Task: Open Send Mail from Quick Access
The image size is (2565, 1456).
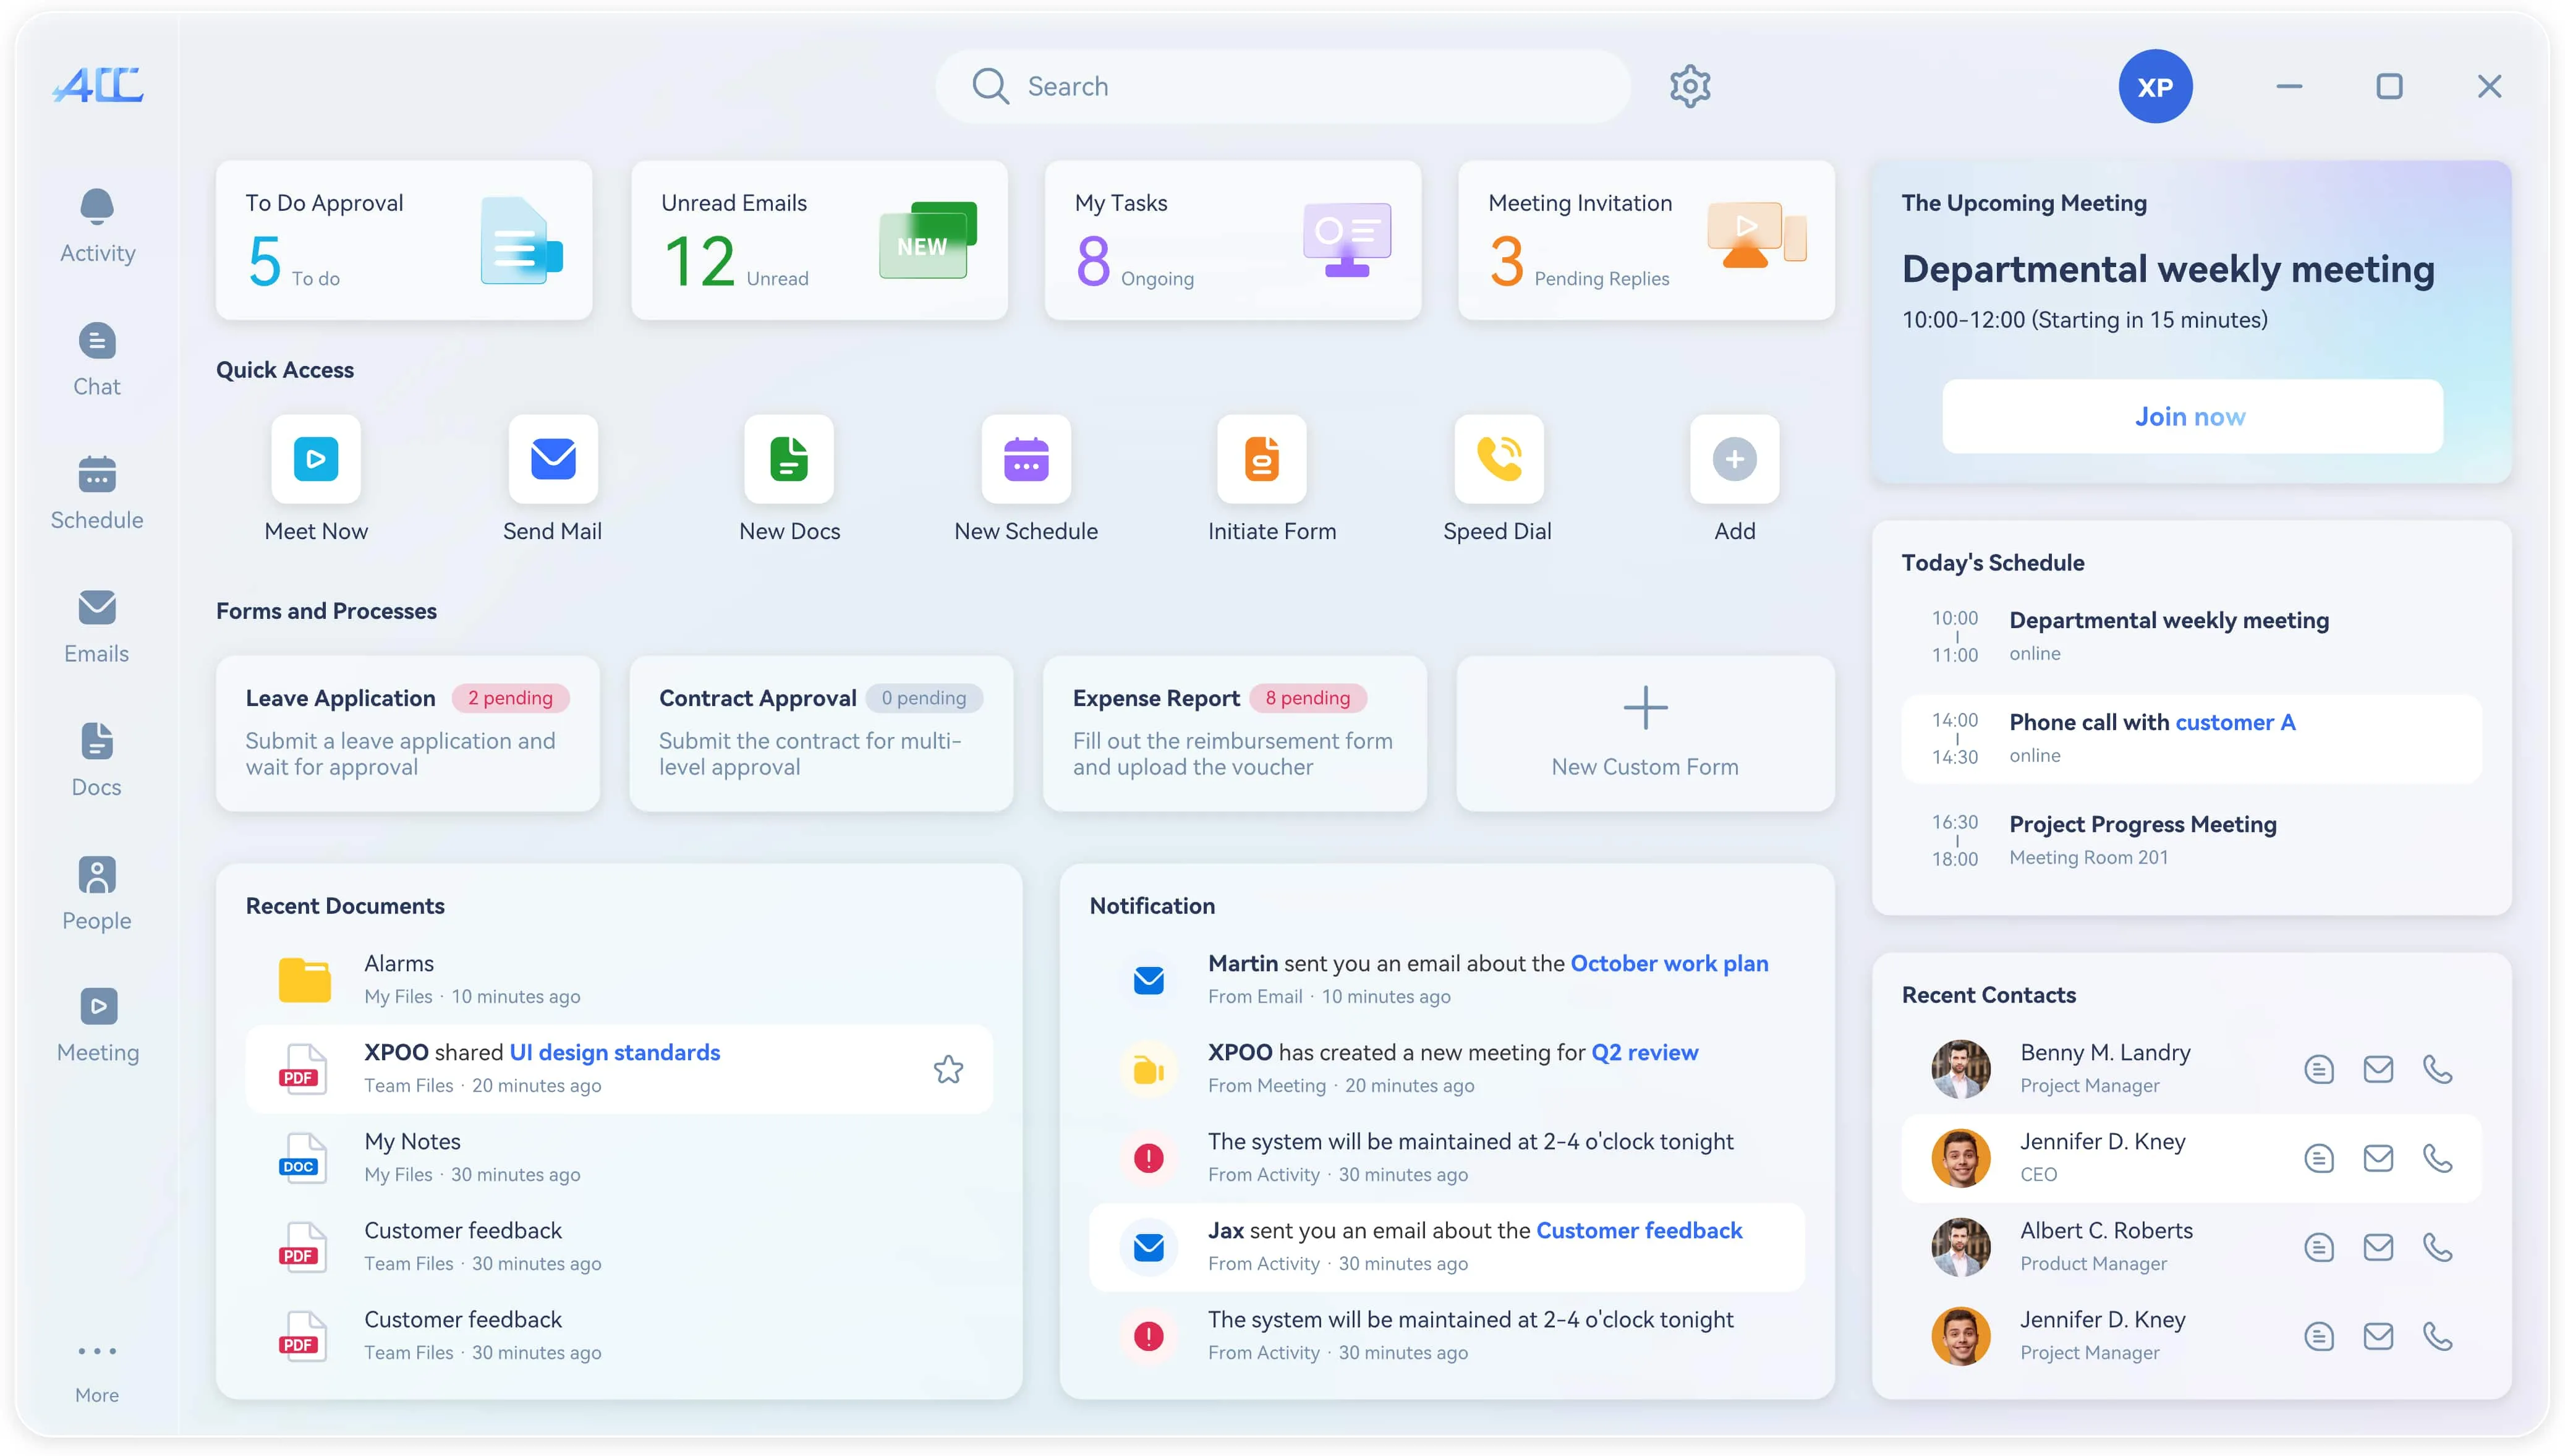Action: click(x=553, y=459)
